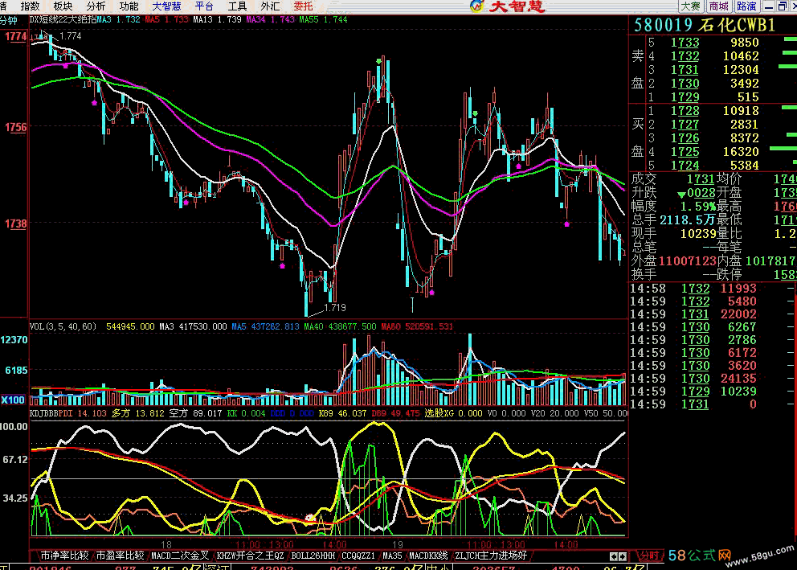Click MA34 1.743 legend value
Screen dimensions: 797x570
click(271, 20)
